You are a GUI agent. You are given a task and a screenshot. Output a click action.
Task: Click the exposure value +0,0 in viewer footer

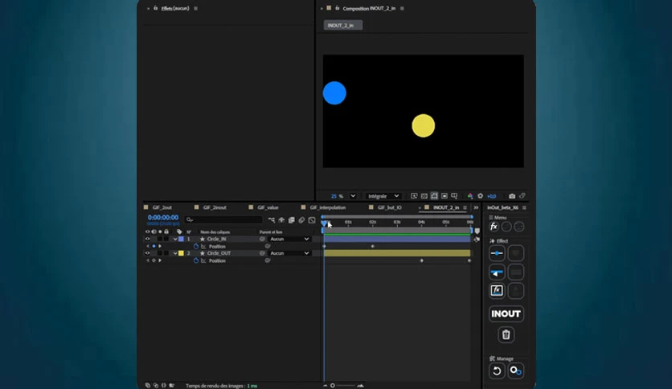(x=492, y=196)
